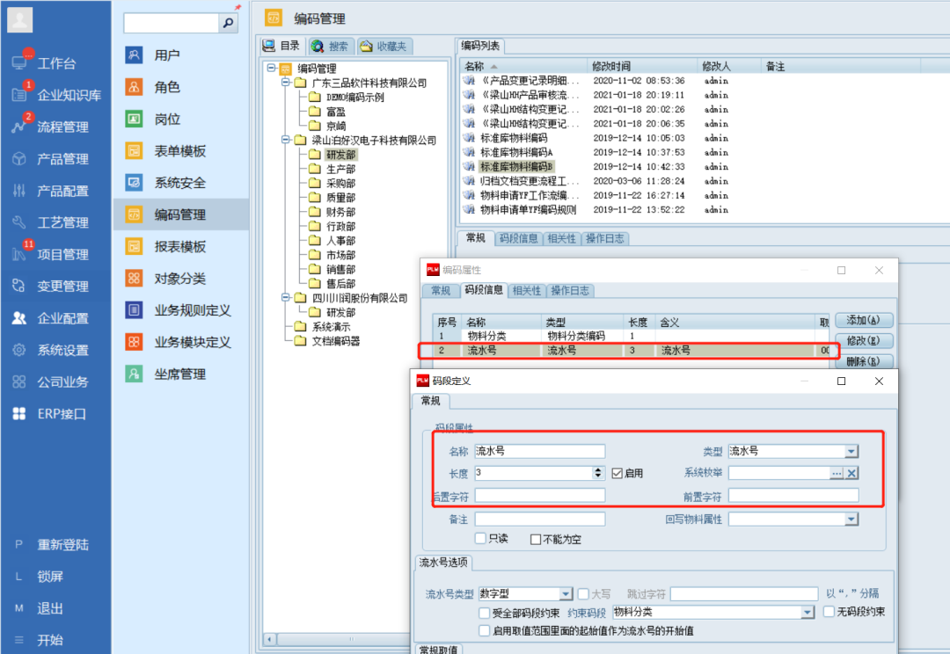950x654 pixels.
Task: Switch to the 收藏夹 tab
Action: pyautogui.click(x=383, y=46)
